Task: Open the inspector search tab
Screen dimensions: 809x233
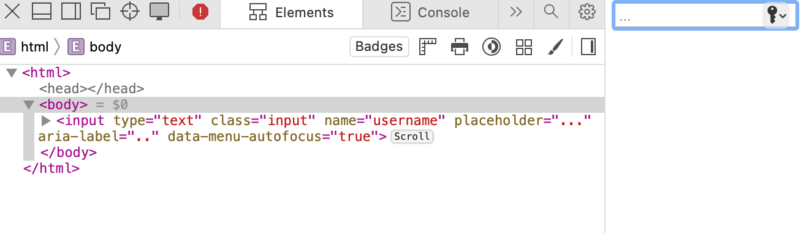Action: click(x=551, y=12)
